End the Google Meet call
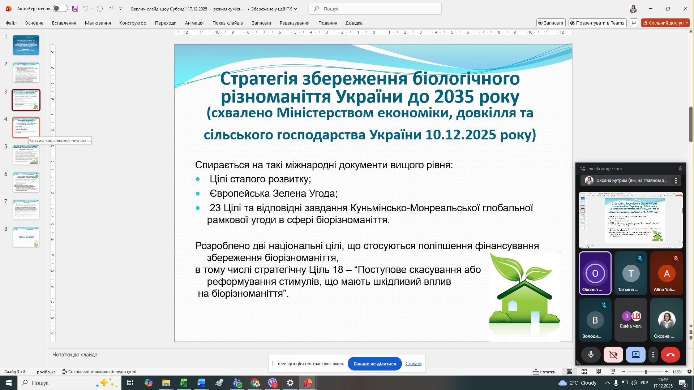The image size is (694, 390). tap(671, 355)
